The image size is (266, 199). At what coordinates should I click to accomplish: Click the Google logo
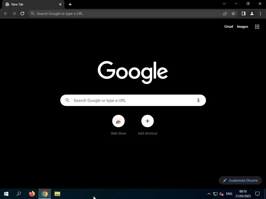133,73
